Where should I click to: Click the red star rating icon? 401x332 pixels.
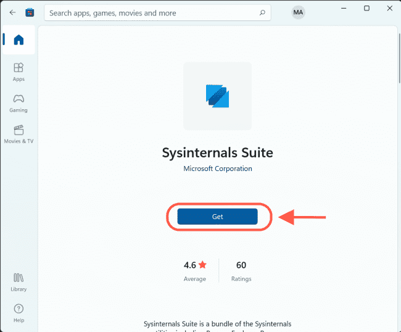point(202,265)
